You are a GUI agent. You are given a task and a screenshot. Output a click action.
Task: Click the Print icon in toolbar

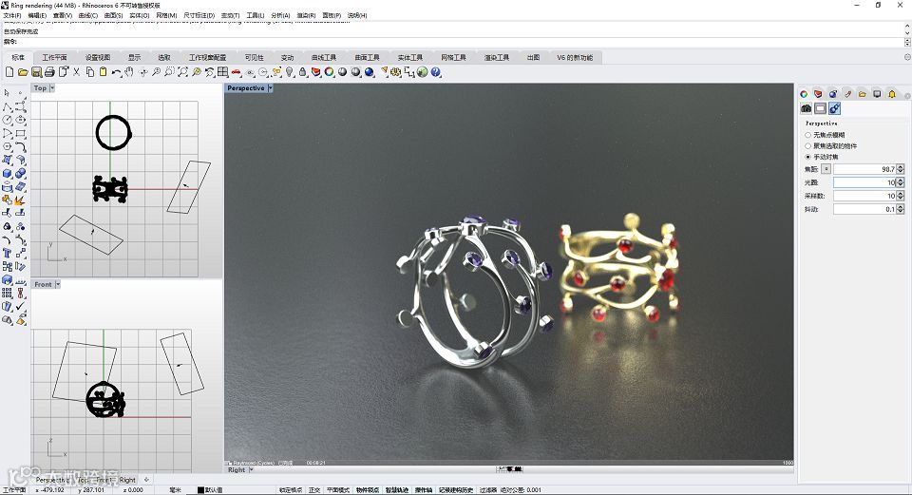click(49, 72)
